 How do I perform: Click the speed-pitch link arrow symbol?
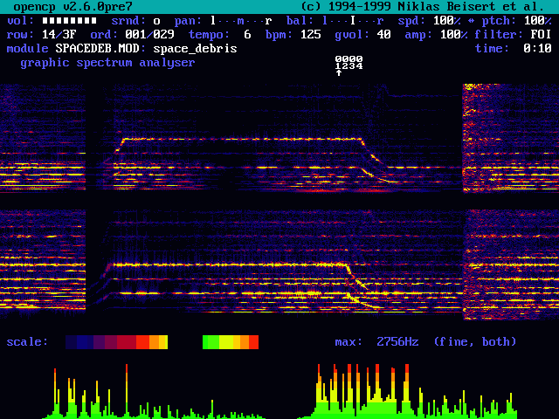click(x=471, y=21)
